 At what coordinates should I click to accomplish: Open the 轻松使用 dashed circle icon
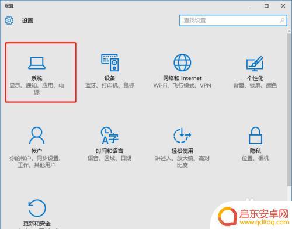click(x=182, y=135)
